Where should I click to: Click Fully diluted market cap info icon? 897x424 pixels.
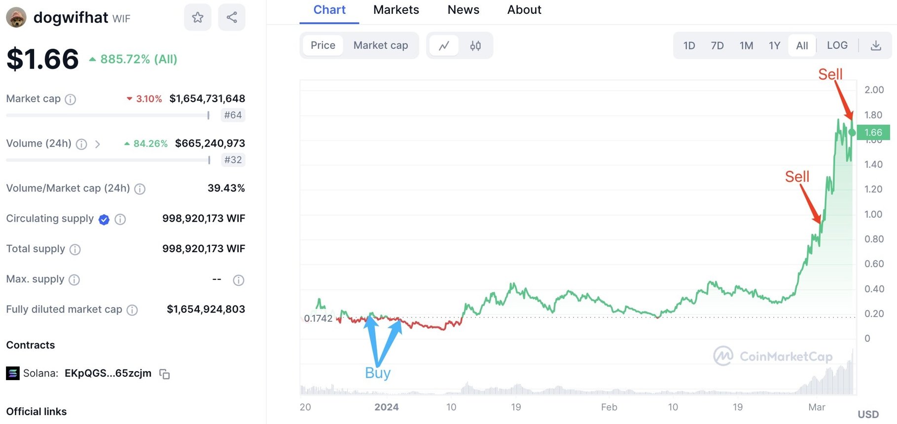132,310
